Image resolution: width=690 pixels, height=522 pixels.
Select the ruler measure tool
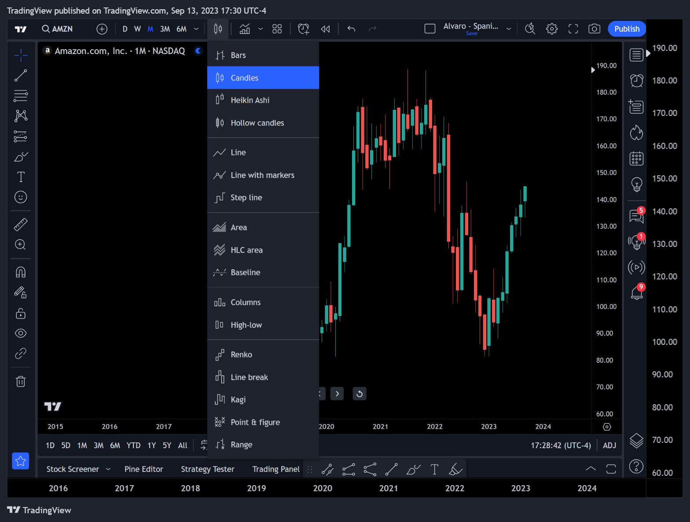pyautogui.click(x=21, y=225)
